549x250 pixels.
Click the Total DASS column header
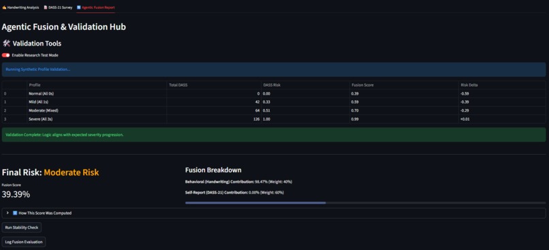click(x=214, y=85)
